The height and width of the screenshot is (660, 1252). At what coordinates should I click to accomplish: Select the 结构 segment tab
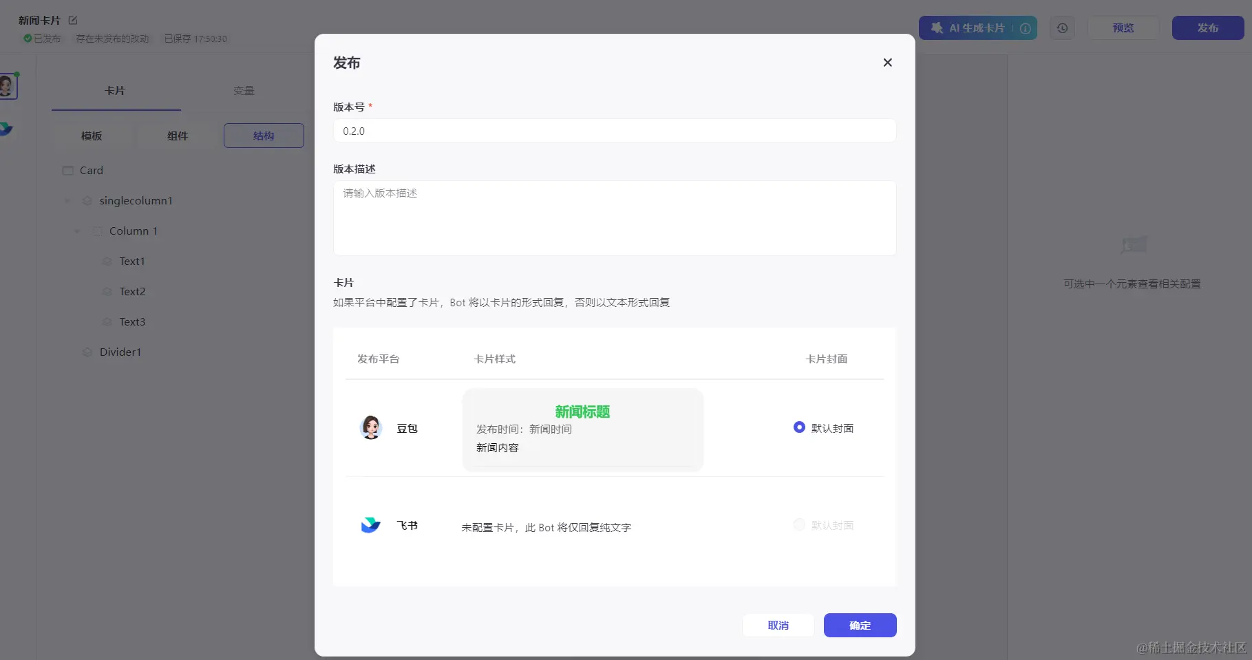coord(264,136)
